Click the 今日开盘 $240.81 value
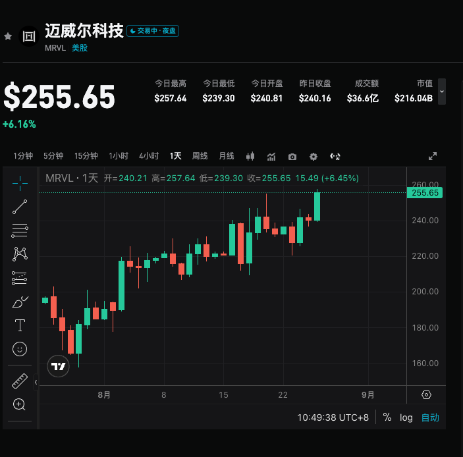The height and width of the screenshot is (457, 463). (x=267, y=98)
